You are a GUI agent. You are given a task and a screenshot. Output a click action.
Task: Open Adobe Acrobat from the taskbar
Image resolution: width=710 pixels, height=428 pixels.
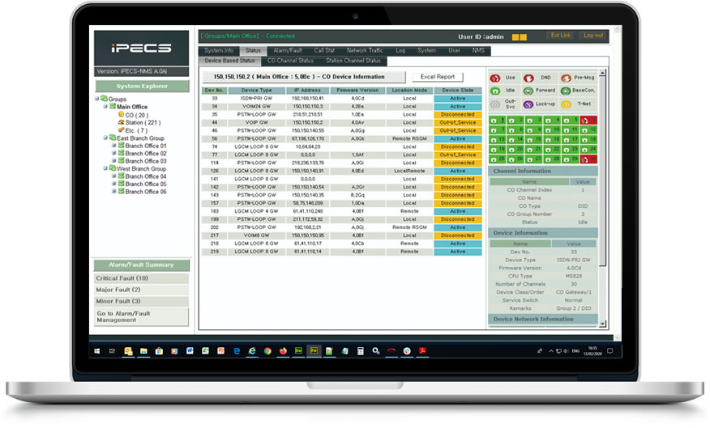(422, 350)
